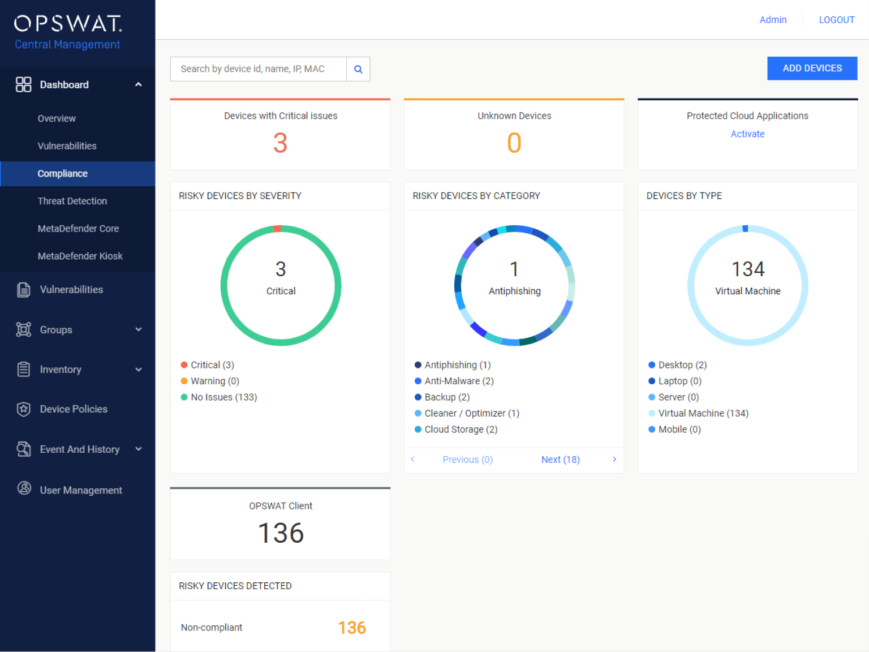Screen dimensions: 869x652
Task: Select the Inventory clipboard icon
Action: [23, 369]
